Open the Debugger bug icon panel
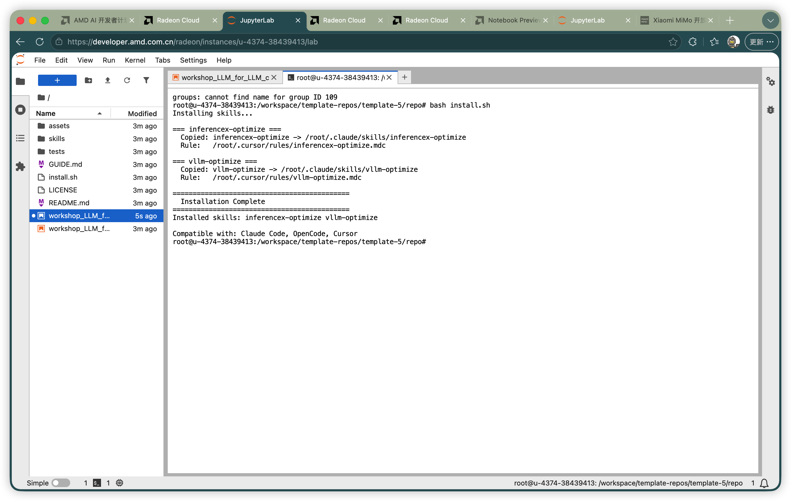This screenshot has width=791, height=501. (770, 109)
